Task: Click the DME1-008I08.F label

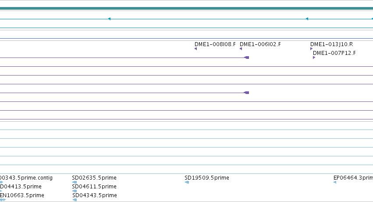Action: [215, 44]
